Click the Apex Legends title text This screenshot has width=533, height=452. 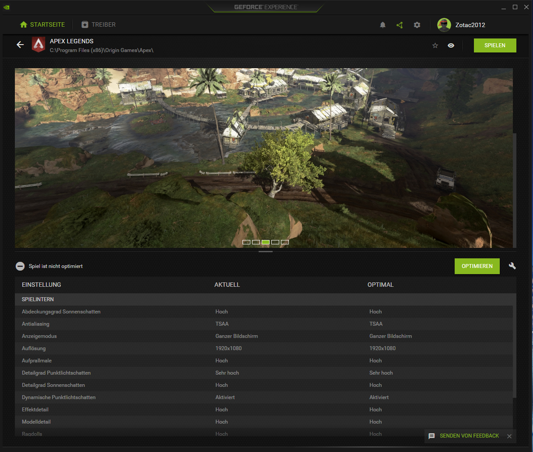coord(72,41)
